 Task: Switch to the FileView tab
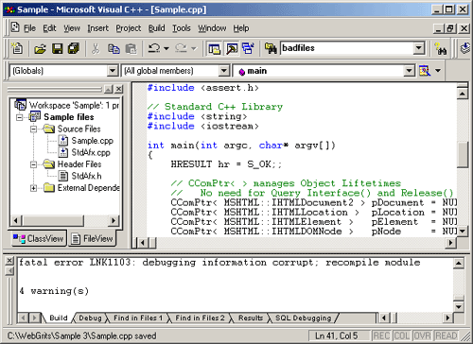click(x=92, y=239)
